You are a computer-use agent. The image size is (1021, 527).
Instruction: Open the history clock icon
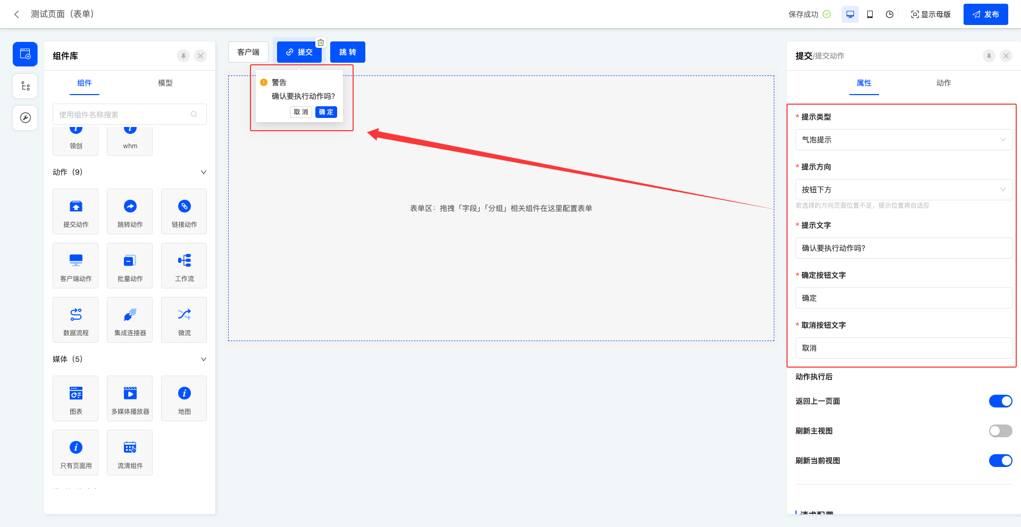[x=890, y=14]
